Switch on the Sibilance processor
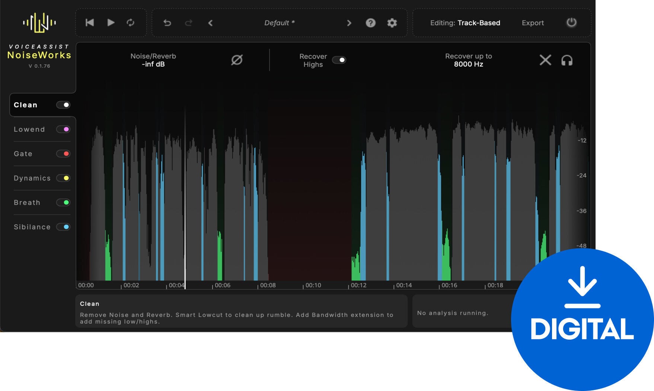The height and width of the screenshot is (391, 654). pos(63,227)
